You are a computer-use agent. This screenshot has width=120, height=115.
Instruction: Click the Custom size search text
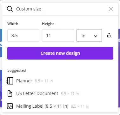[29, 9]
